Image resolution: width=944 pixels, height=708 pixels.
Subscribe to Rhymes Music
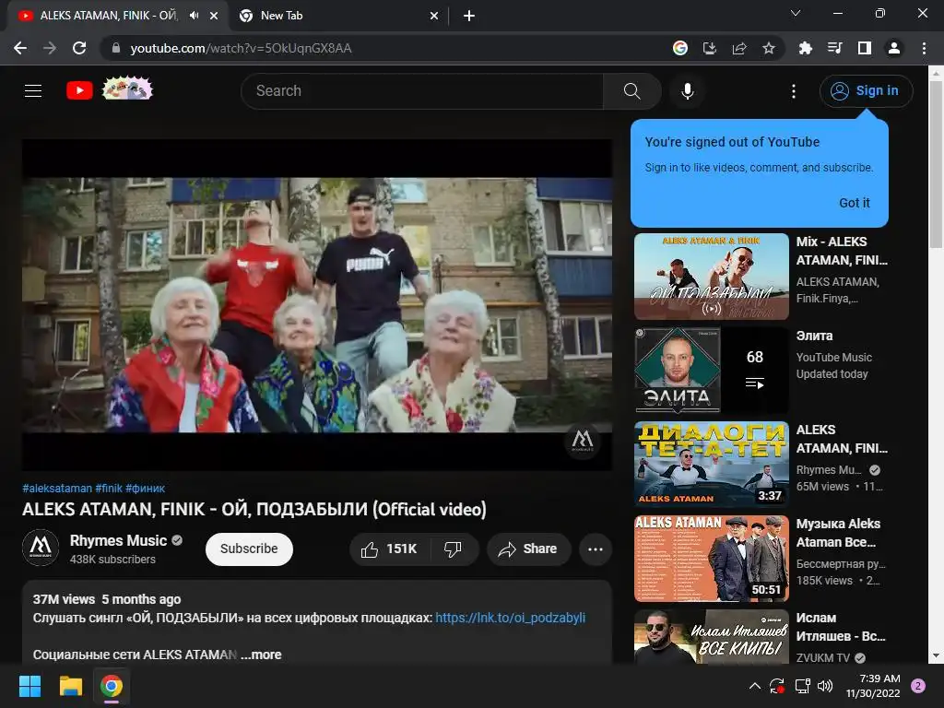click(x=249, y=549)
